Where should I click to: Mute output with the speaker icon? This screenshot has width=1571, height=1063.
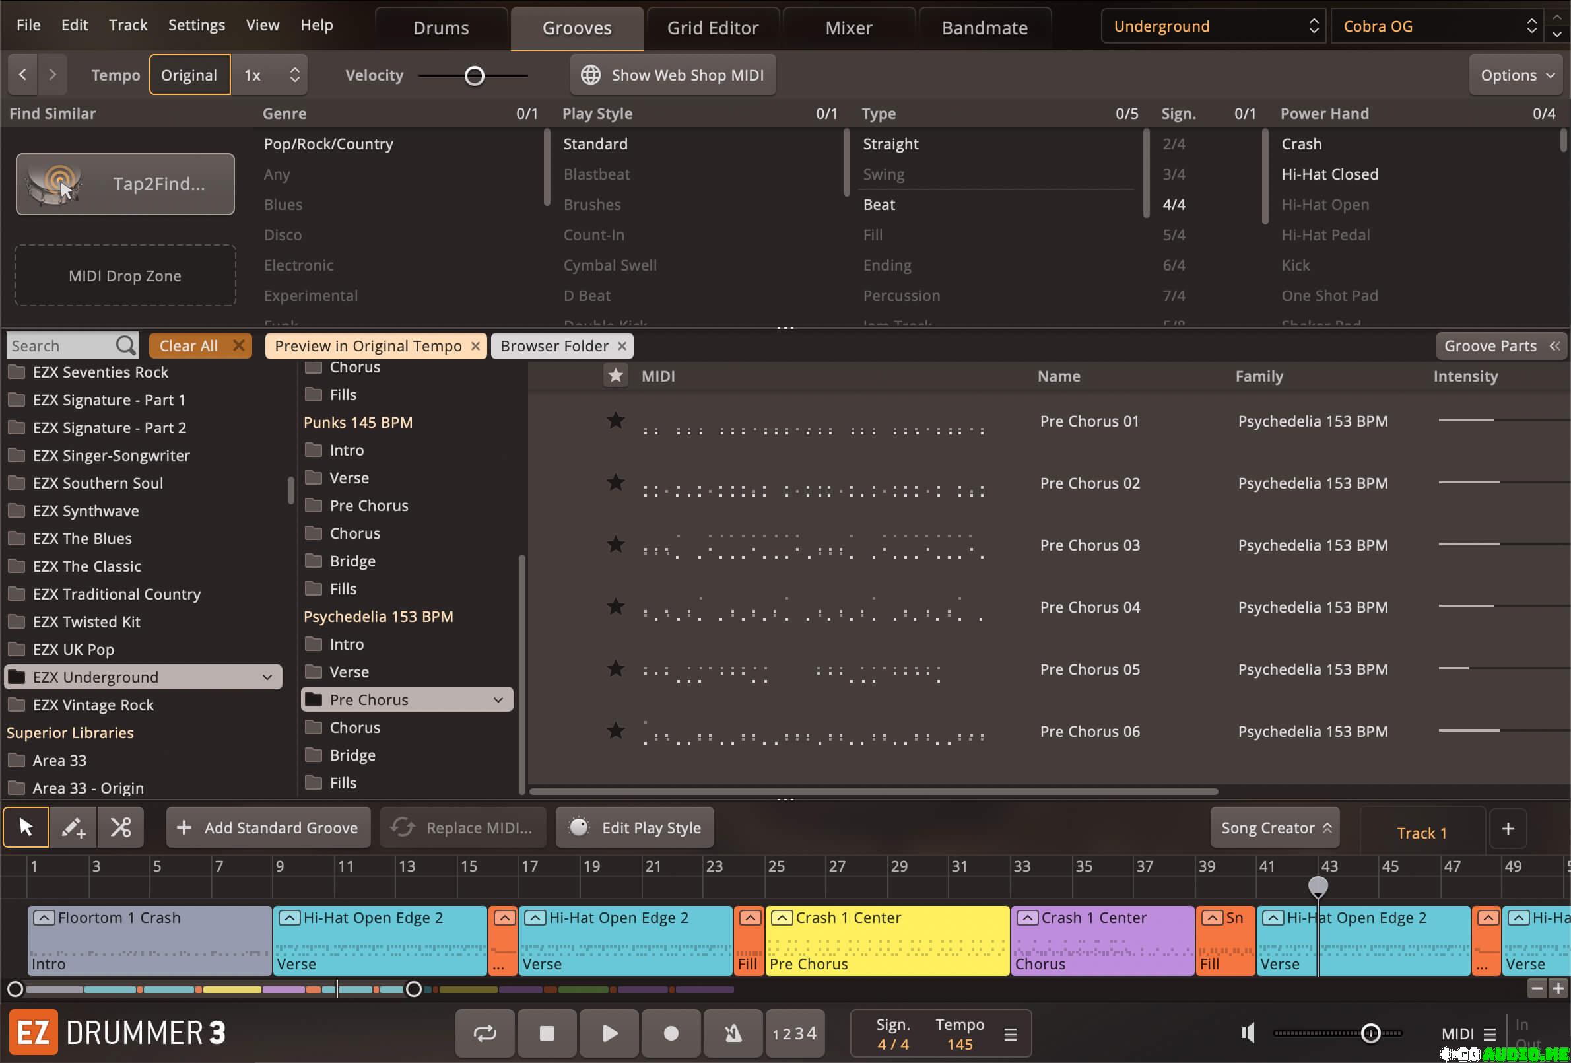click(x=1248, y=1033)
